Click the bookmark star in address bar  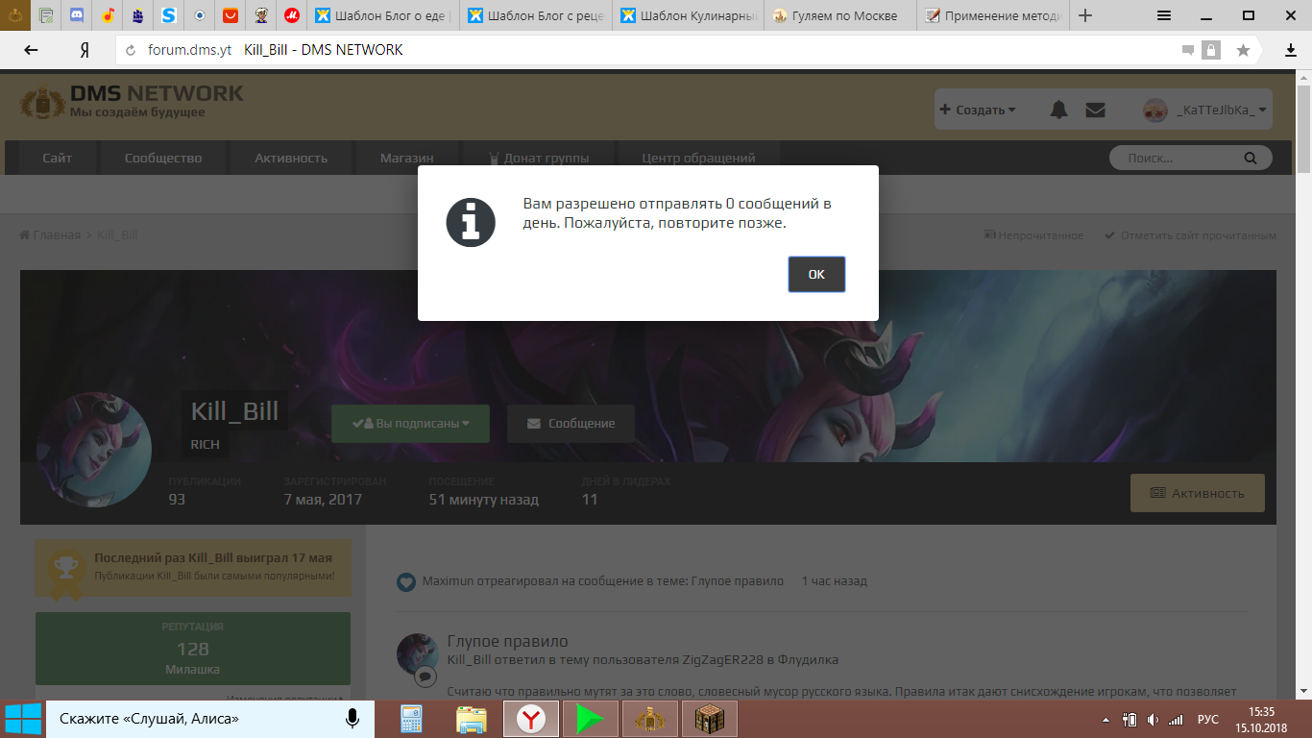(x=1243, y=50)
